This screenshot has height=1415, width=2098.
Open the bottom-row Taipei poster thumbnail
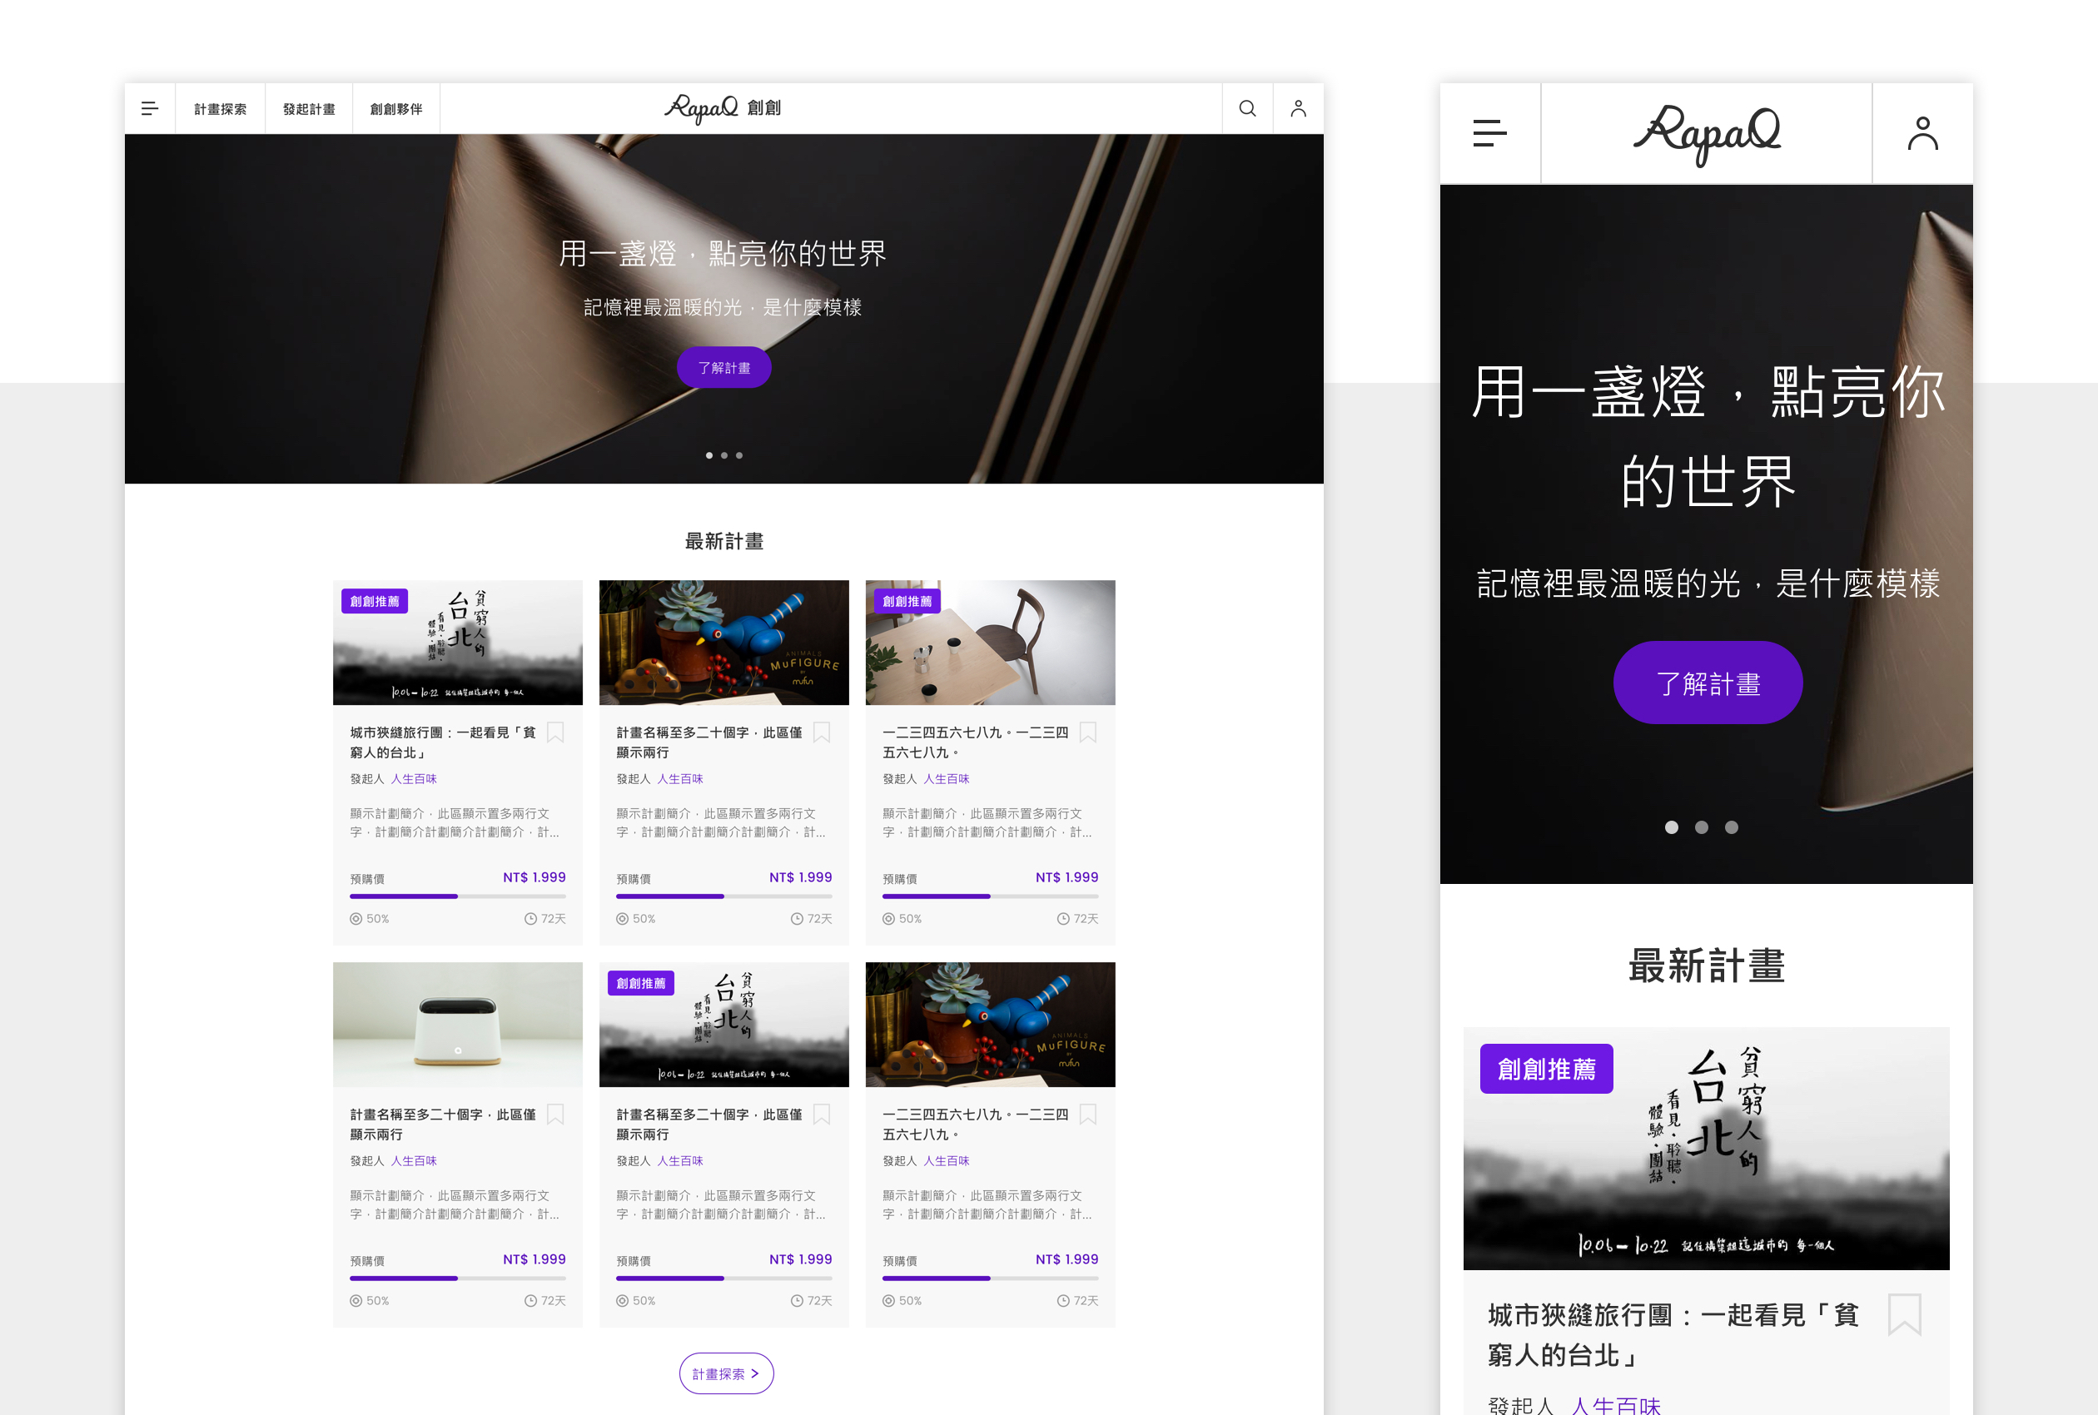tap(723, 1025)
